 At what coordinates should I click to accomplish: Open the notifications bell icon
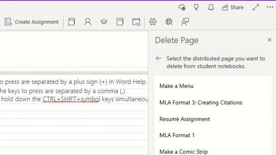(211, 7)
